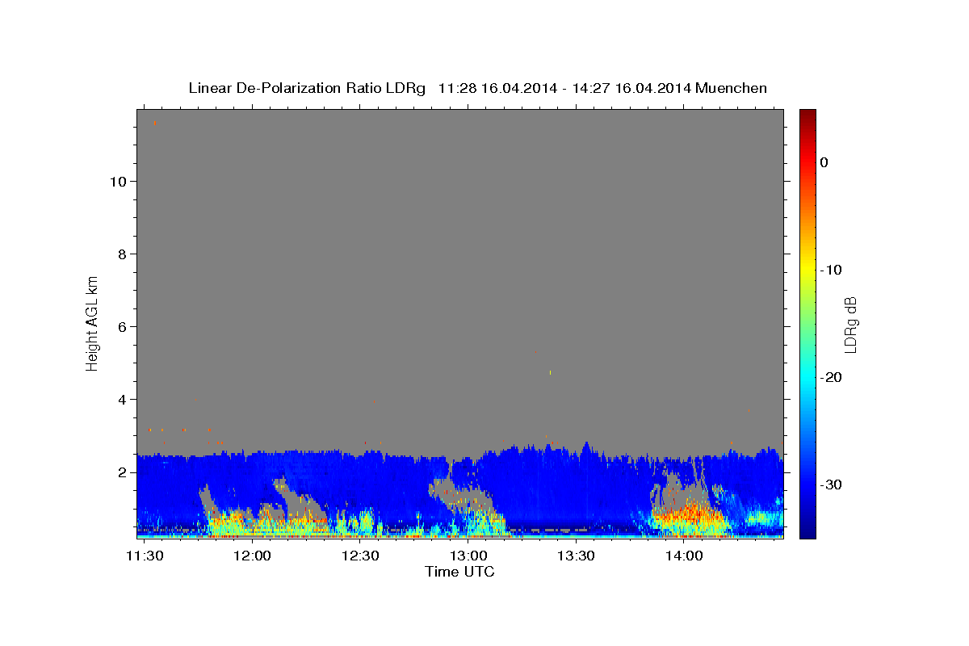Click the dark red top of colorbar

[x=807, y=115]
